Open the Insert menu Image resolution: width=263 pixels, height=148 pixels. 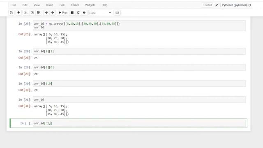(x=50, y=5)
